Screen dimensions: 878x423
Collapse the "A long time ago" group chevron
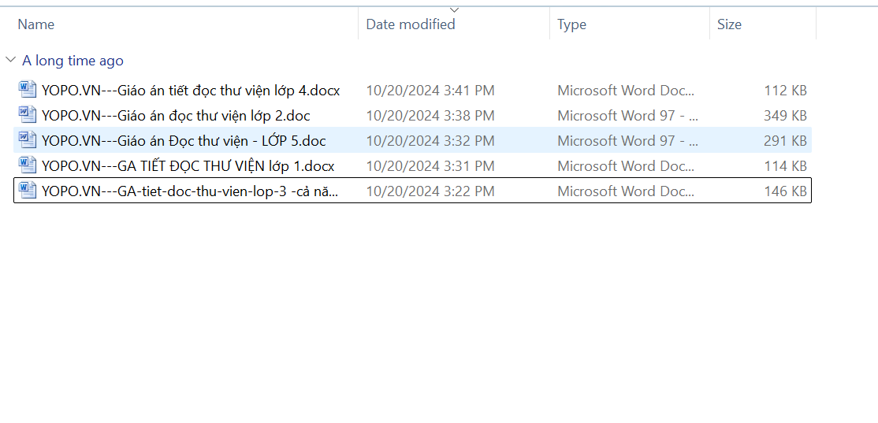click(10, 61)
